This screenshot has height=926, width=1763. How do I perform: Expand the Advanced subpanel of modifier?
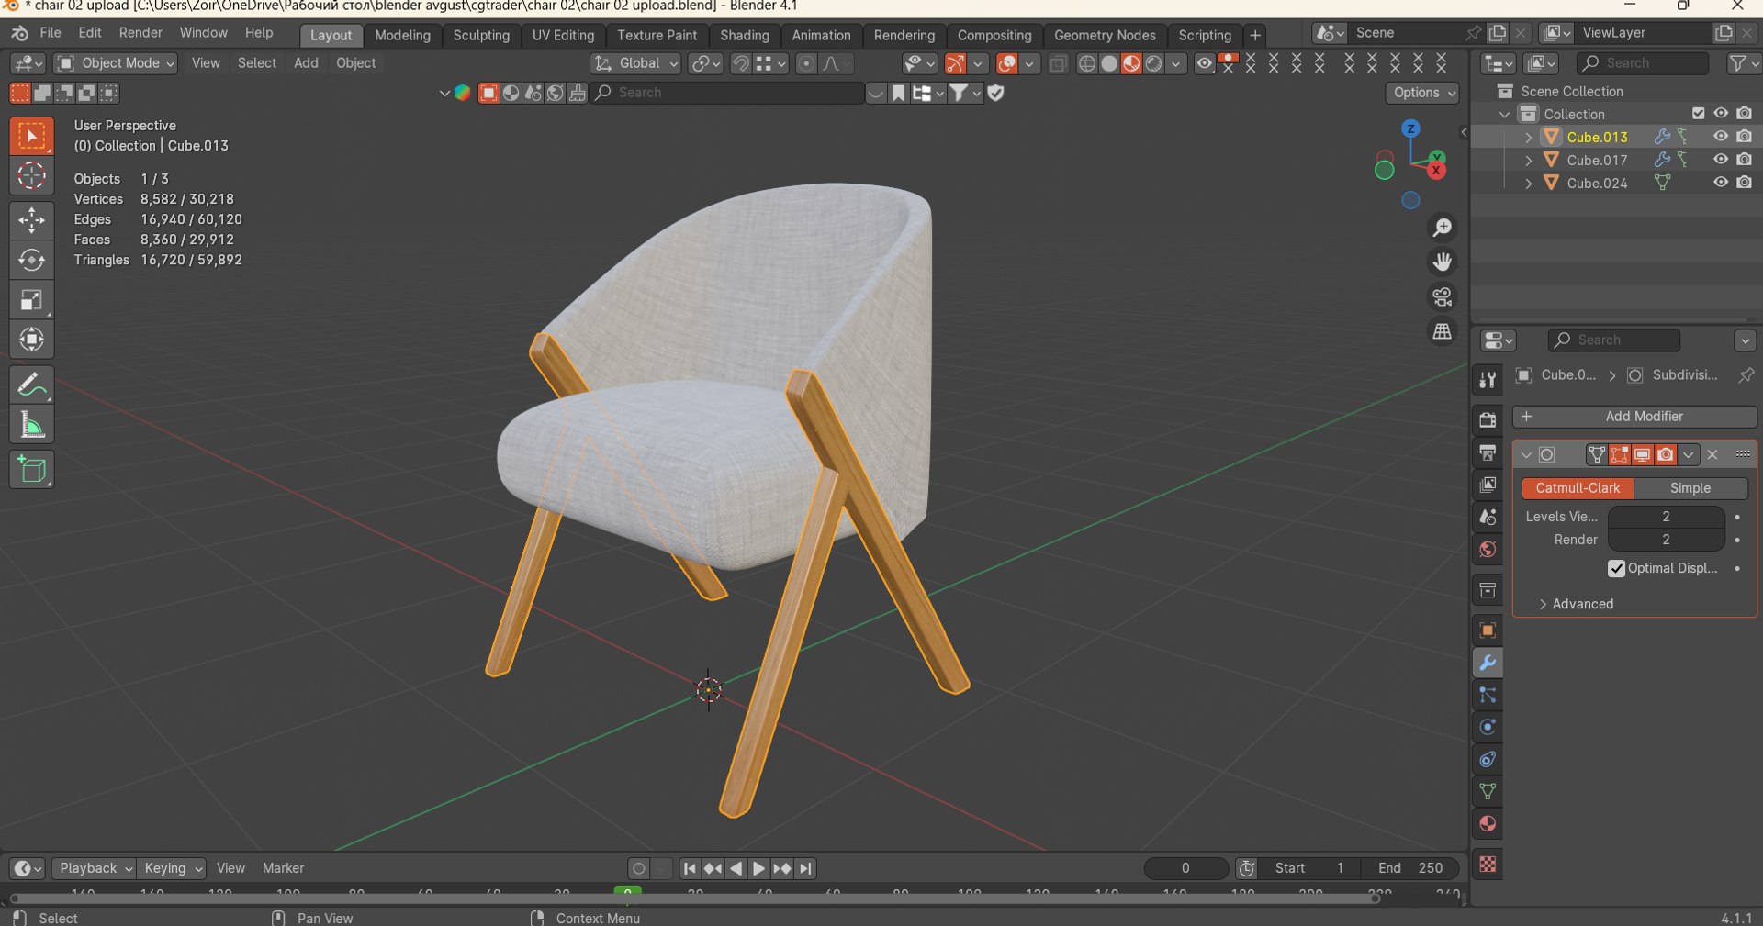coord(1576,604)
